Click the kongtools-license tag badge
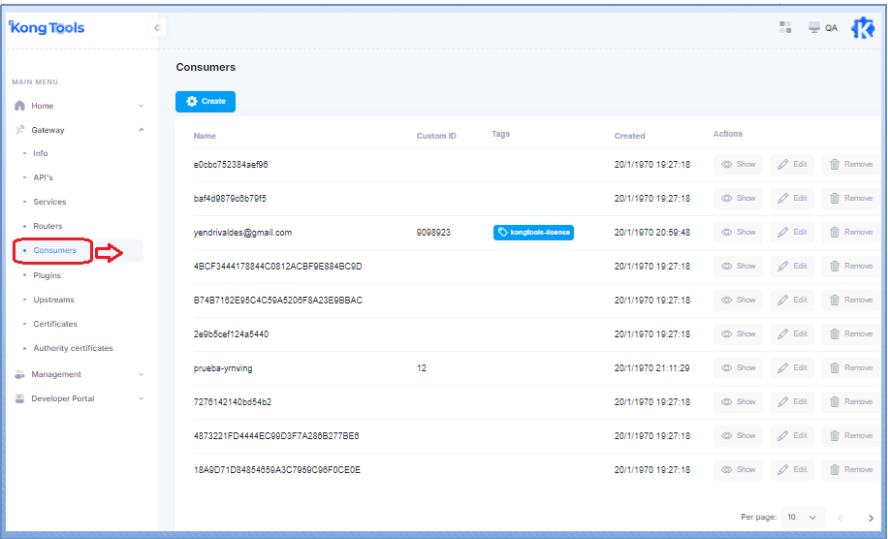Viewport: 888px width, 539px height. tap(533, 233)
